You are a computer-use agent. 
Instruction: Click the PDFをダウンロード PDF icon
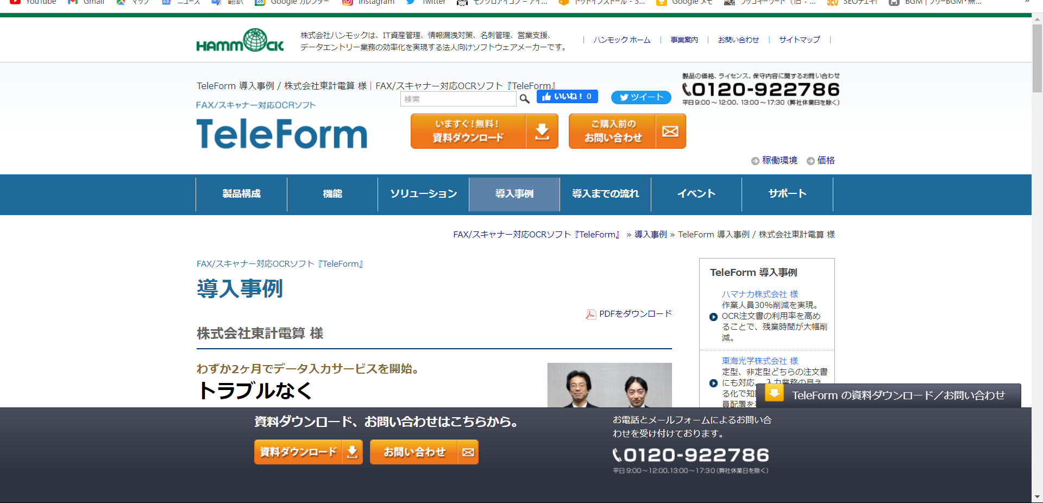590,315
